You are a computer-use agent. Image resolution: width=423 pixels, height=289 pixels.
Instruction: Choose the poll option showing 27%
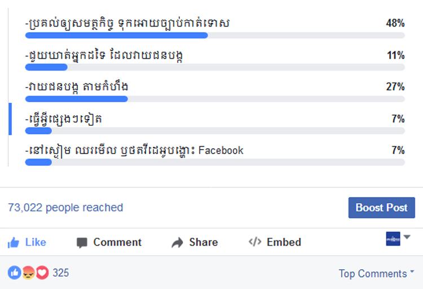point(77,87)
